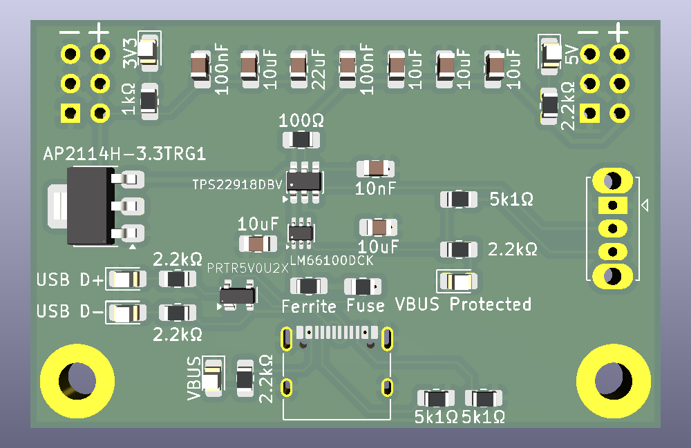
Task: Select the Ferrite label
Action: click(309, 306)
